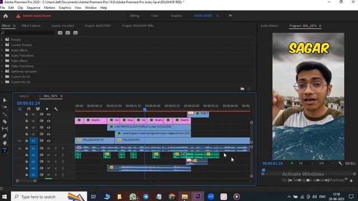The width and height of the screenshot is (358, 201).
Task: Click the System issues found warning
Action: [x=34, y=16]
